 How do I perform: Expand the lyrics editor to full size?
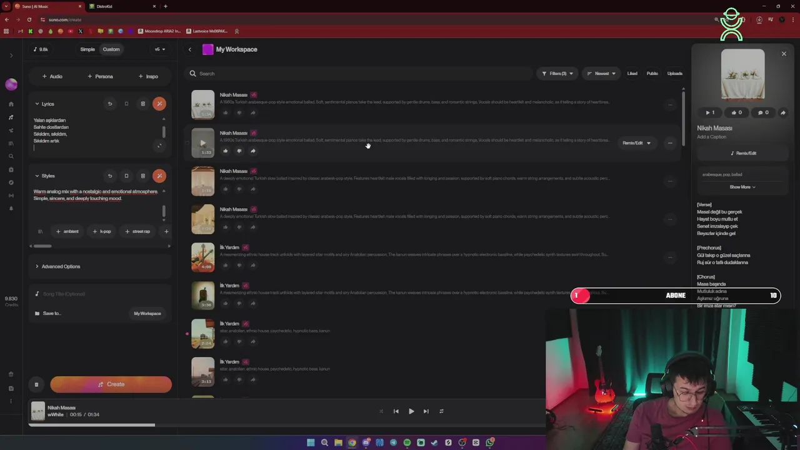[x=159, y=146]
